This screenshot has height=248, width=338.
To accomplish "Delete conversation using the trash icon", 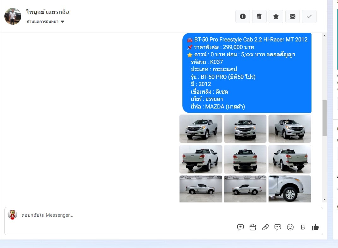I will point(259,16).
